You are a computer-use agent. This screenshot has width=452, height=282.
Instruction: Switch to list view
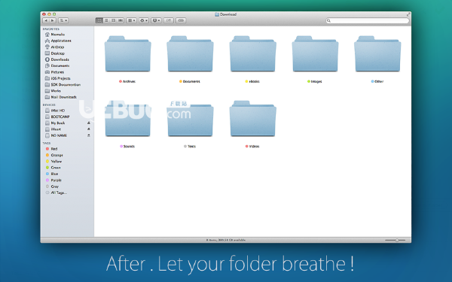click(x=106, y=21)
